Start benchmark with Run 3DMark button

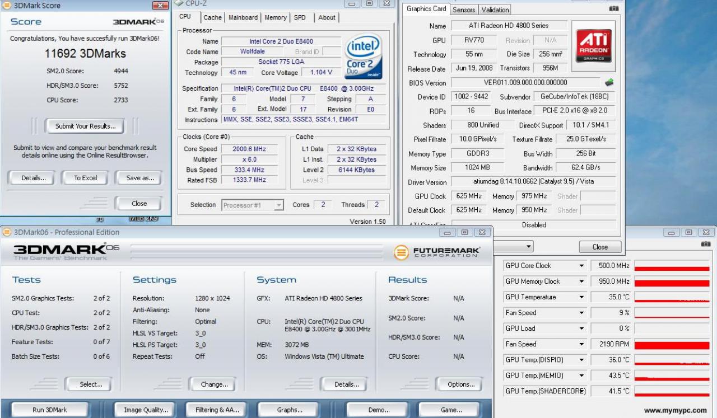[50, 410]
